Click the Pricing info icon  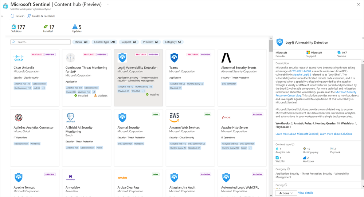286,185
